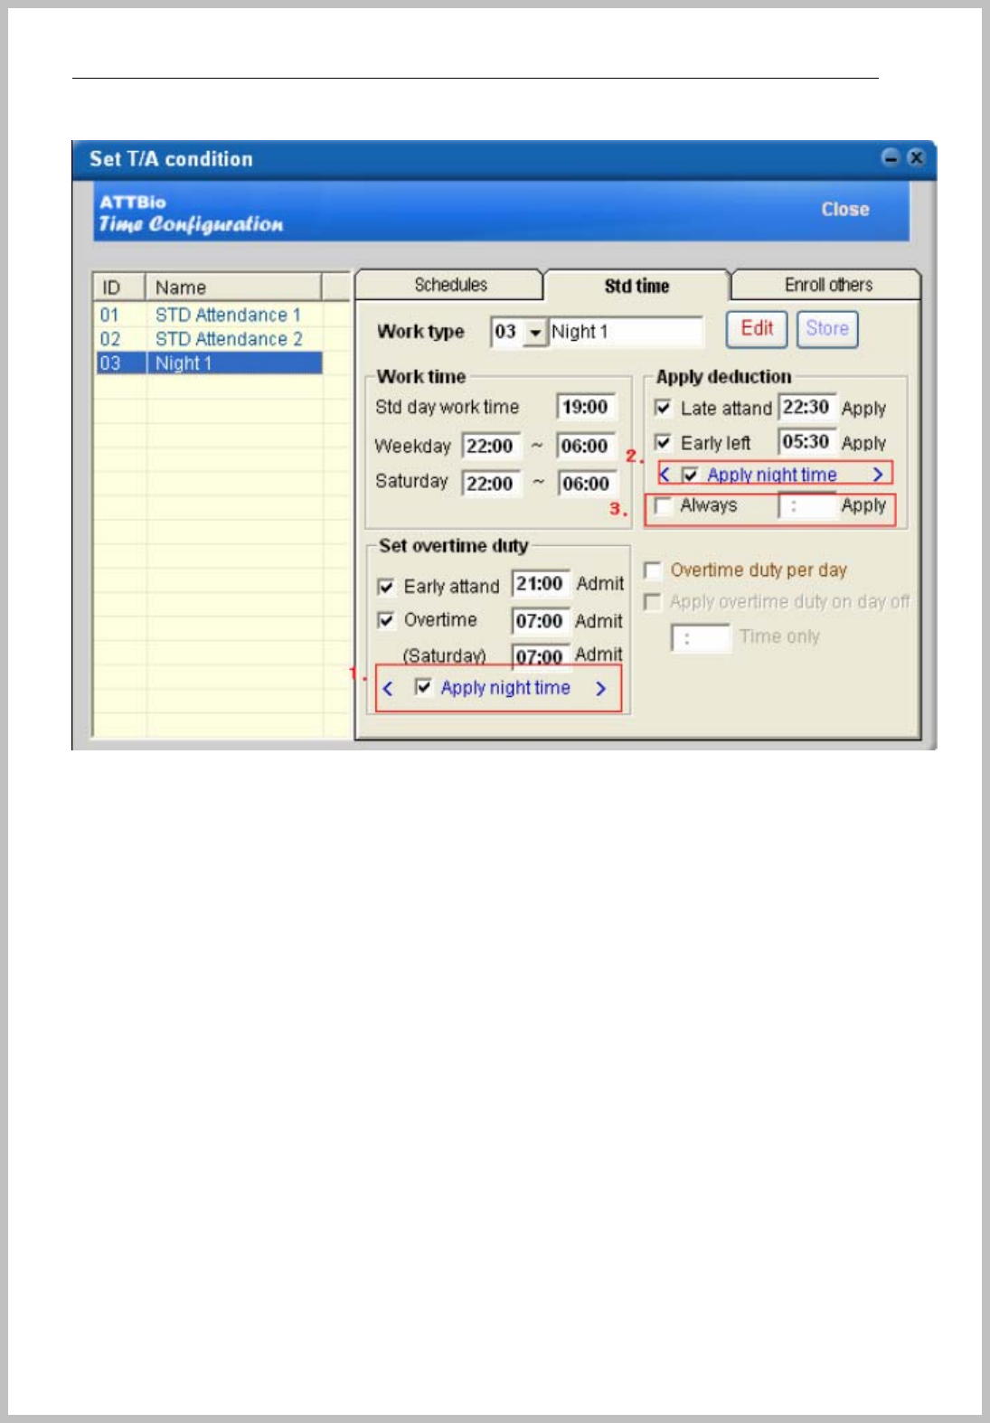
Task: Toggle the Overtime checkbox
Action: (386, 620)
